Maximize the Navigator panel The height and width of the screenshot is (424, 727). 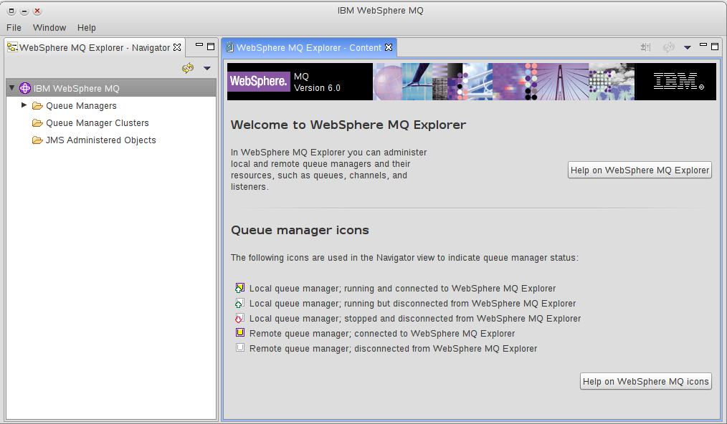coord(211,47)
